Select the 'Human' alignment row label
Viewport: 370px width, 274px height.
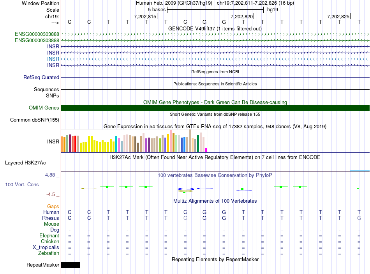tap(51, 212)
